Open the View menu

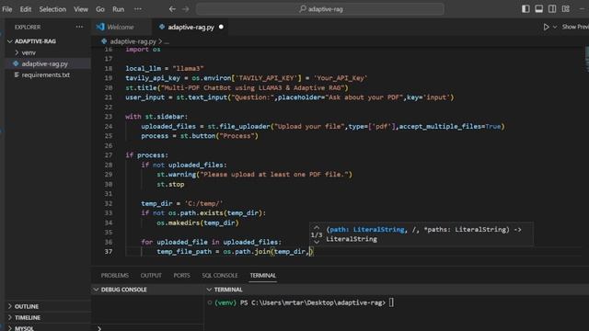click(81, 9)
